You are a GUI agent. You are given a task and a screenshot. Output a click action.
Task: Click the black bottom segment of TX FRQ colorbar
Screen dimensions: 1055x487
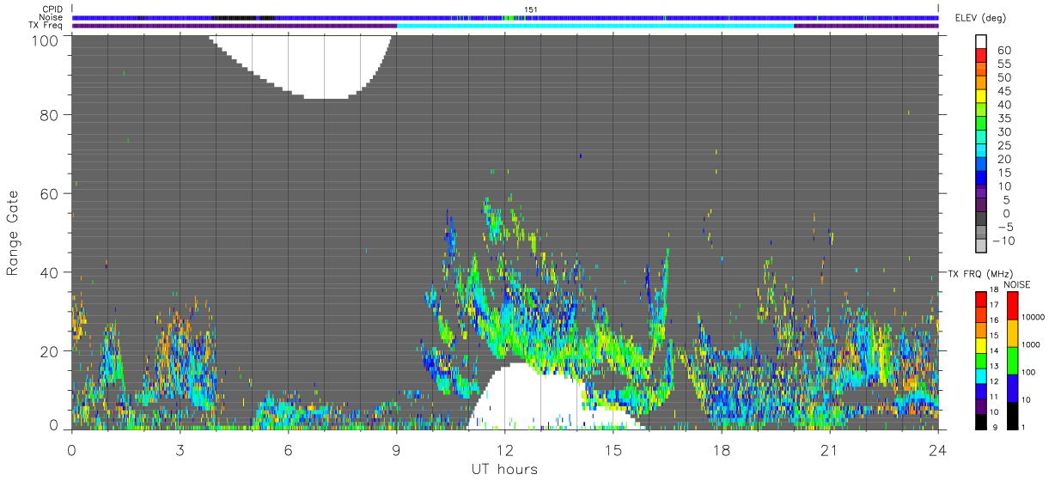(981, 422)
